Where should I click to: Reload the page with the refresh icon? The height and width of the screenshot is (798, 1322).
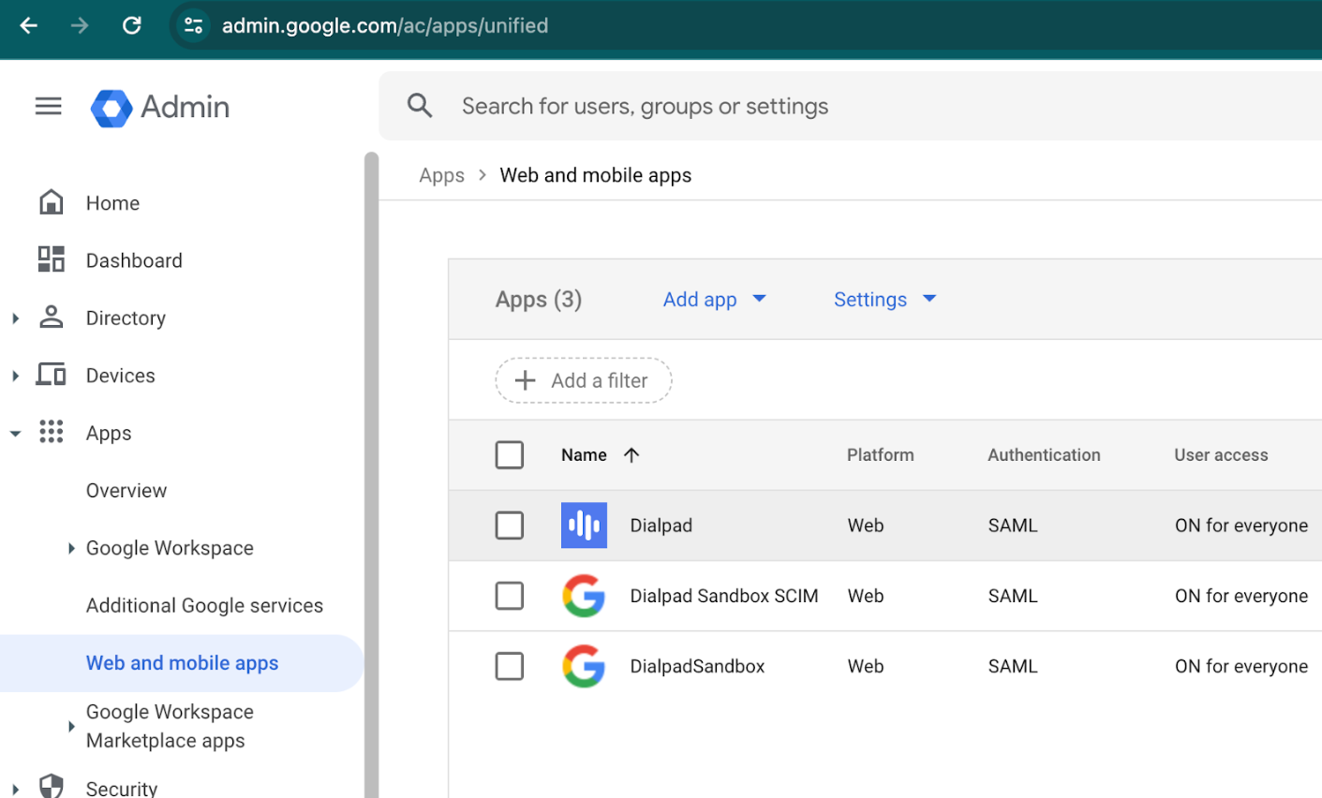pos(132,25)
